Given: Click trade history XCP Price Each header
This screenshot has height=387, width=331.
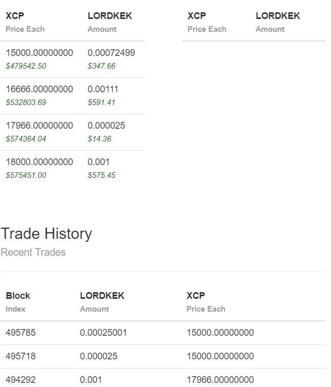Looking at the screenshot, I should tap(206, 302).
